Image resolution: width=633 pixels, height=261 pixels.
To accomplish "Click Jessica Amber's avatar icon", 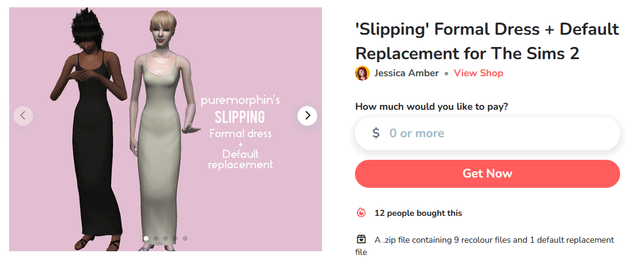I will pos(362,73).
